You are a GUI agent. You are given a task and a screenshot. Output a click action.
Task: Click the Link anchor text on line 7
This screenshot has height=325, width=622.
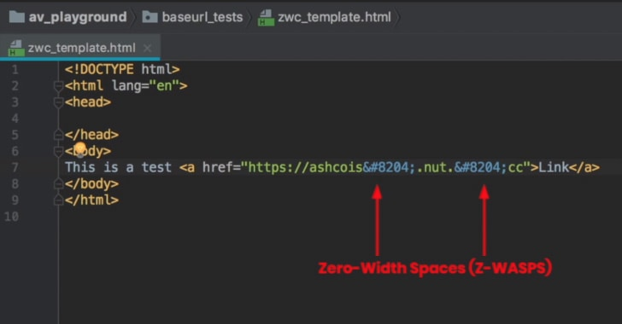553,167
